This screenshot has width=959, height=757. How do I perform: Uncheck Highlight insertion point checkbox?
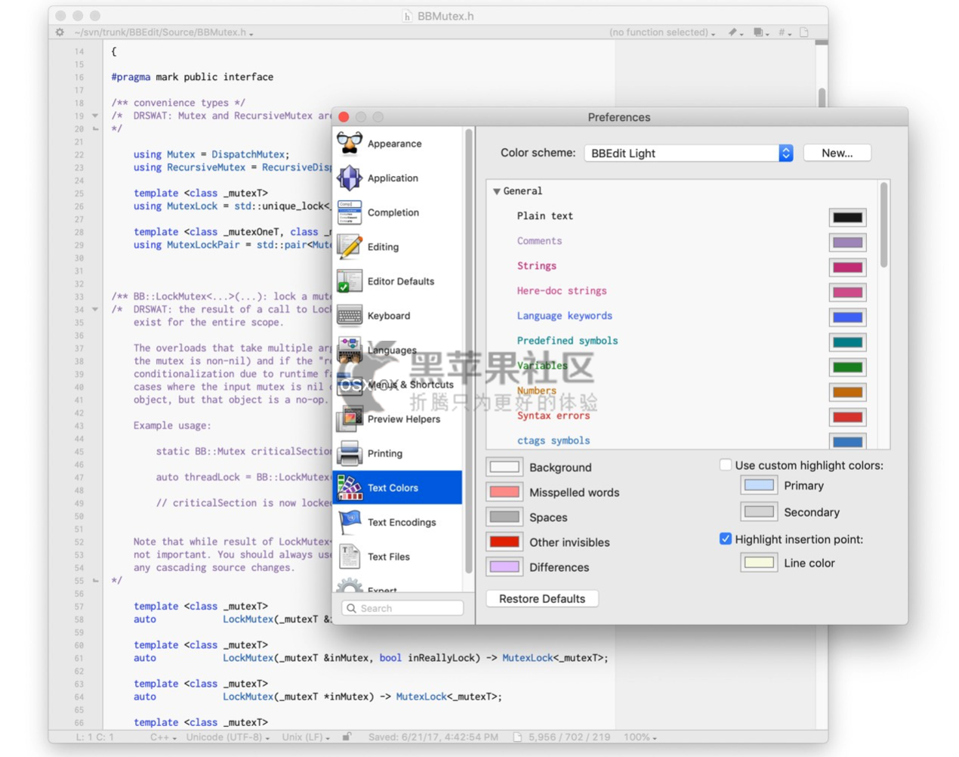tap(726, 539)
